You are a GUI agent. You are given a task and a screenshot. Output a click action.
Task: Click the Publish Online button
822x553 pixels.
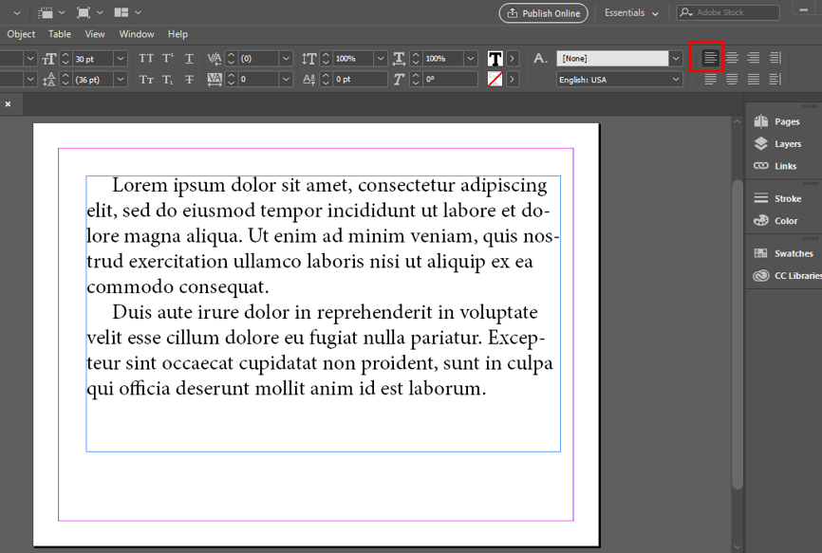tap(544, 13)
